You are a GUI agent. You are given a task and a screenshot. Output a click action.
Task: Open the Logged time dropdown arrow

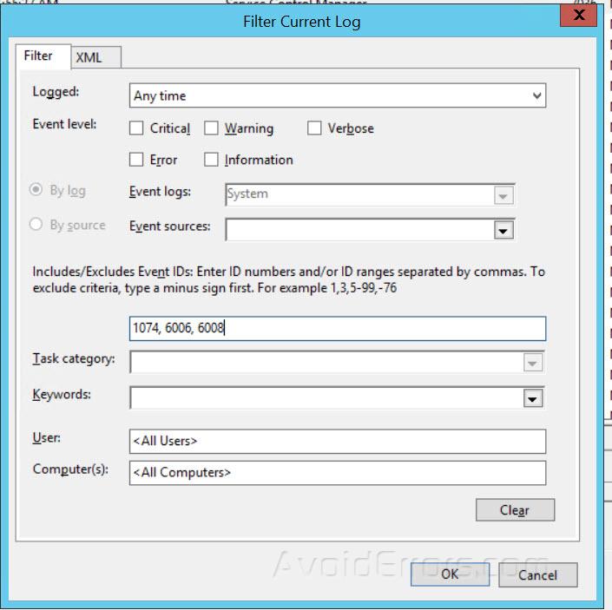pyautogui.click(x=536, y=95)
